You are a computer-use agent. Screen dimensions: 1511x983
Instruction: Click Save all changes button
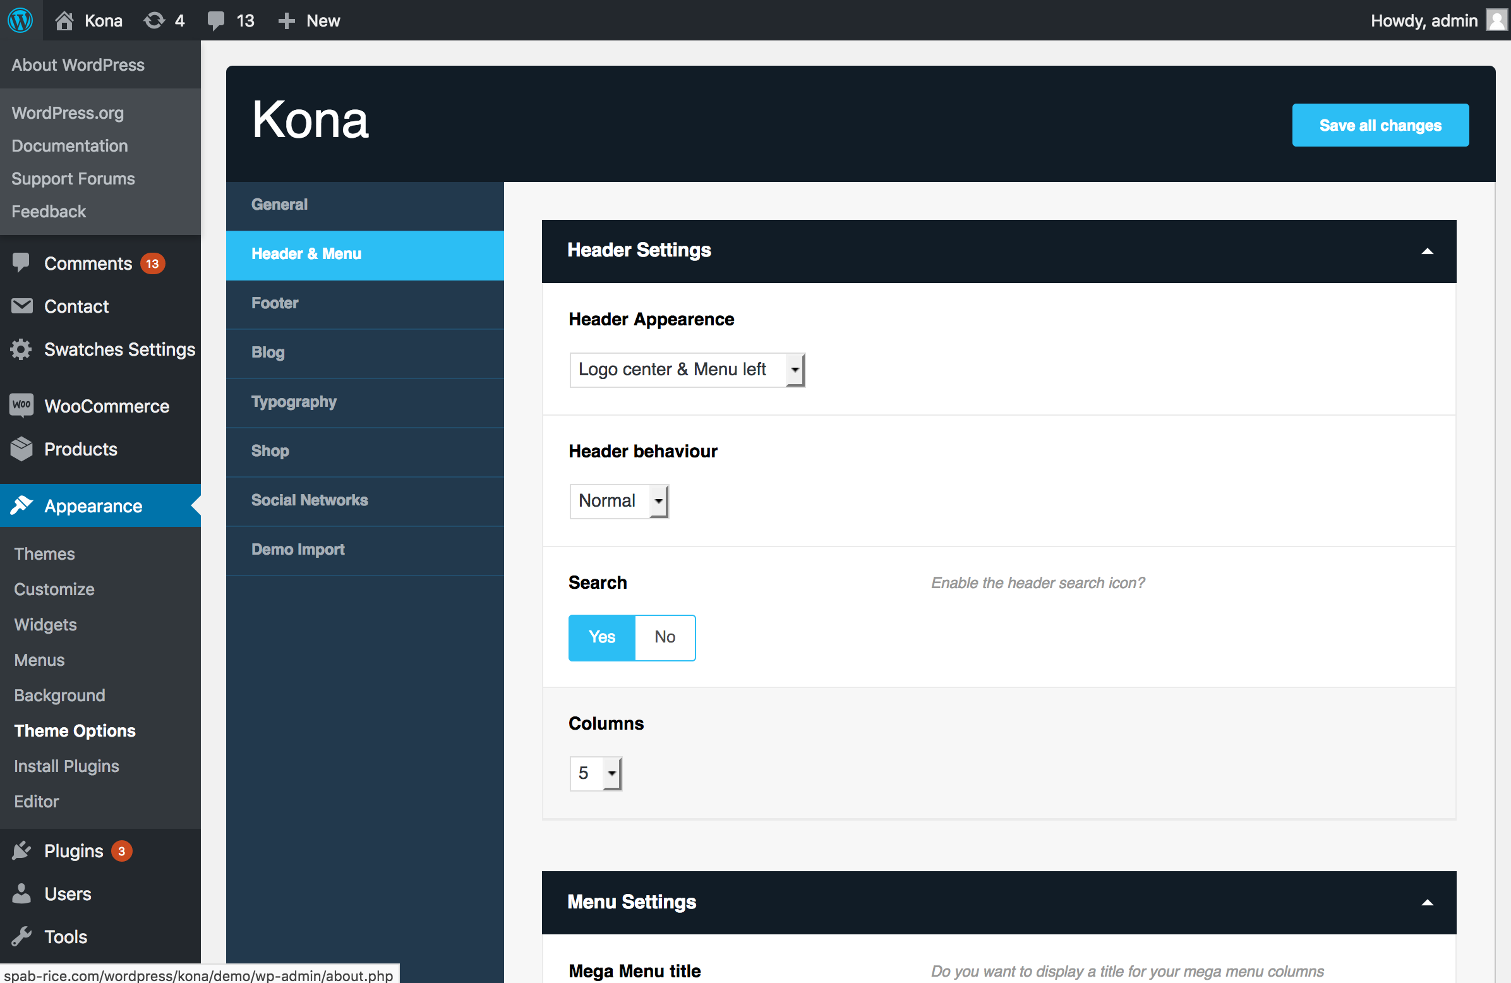1380,125
